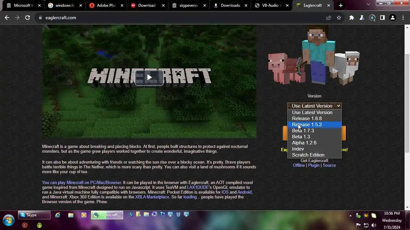
Task: Show Chrome downloads from toolbar icon
Action: coord(372,18)
